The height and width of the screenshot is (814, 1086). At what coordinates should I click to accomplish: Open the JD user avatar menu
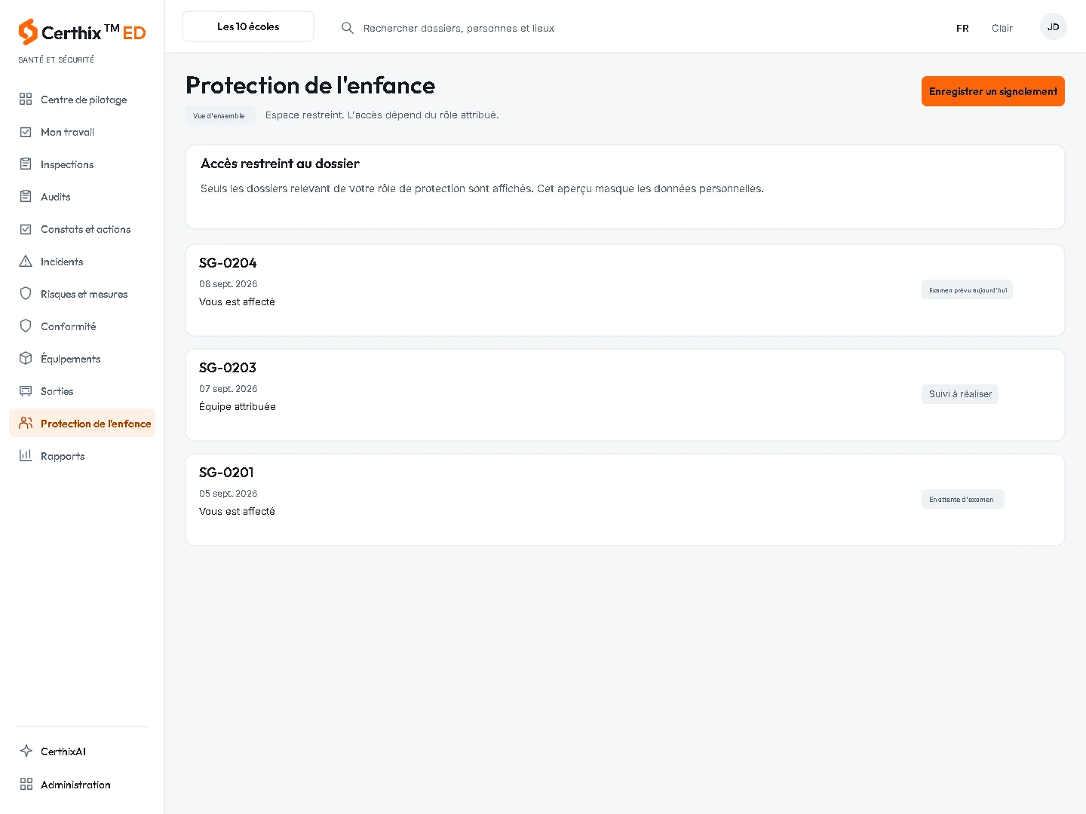point(1053,27)
